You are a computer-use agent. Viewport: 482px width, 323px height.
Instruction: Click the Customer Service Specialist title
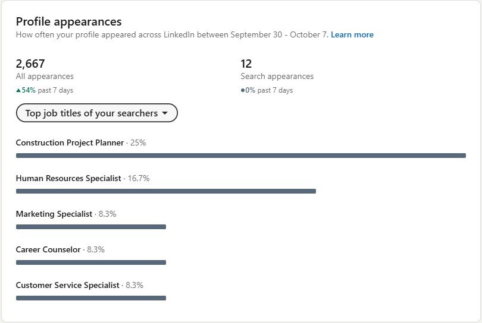coord(68,285)
